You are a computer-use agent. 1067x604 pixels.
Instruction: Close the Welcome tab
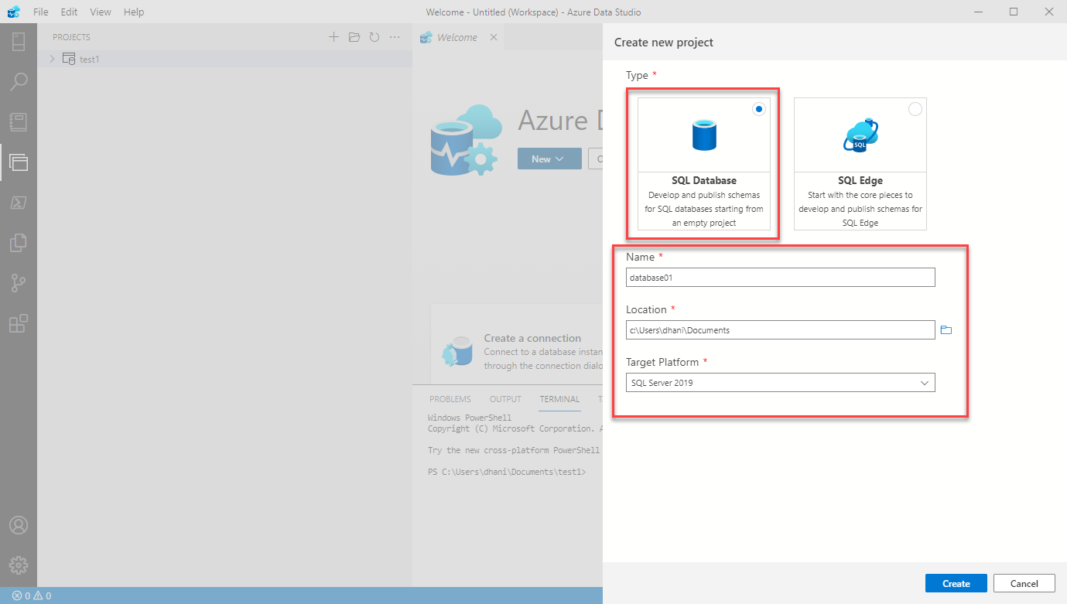pyautogui.click(x=494, y=37)
